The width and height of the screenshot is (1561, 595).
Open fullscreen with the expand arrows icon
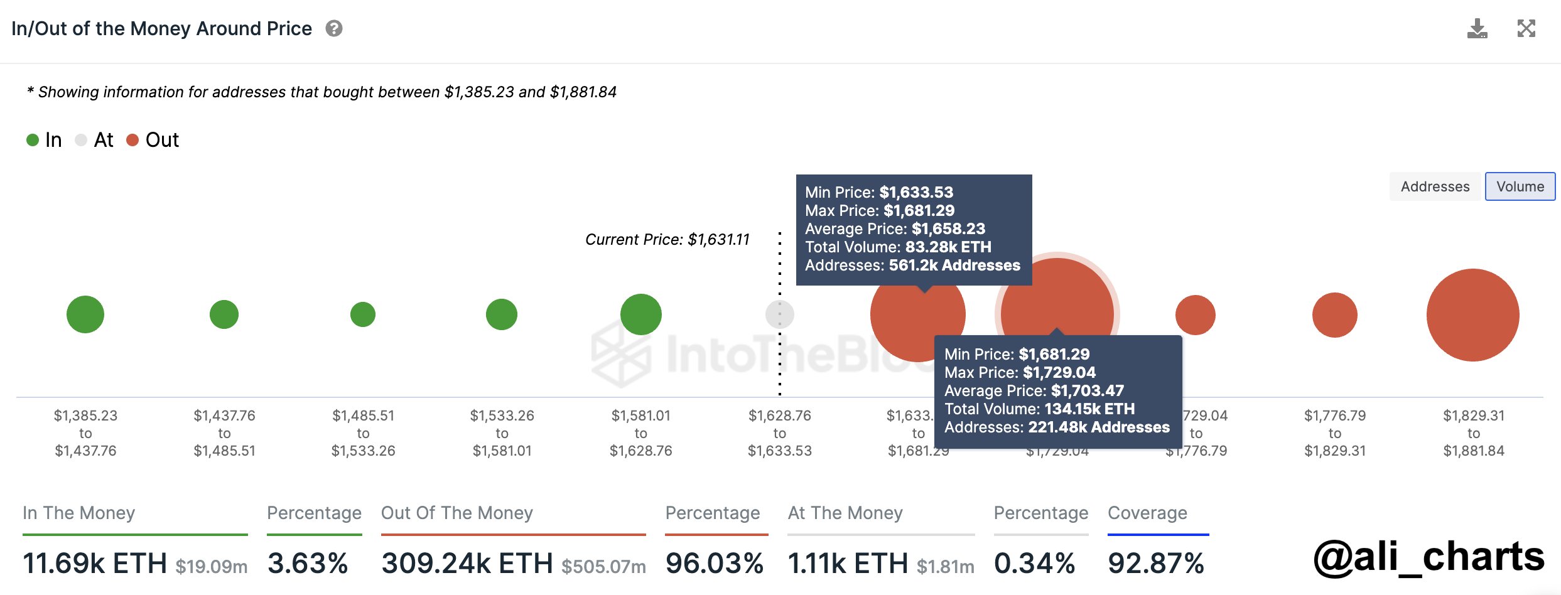1526,28
